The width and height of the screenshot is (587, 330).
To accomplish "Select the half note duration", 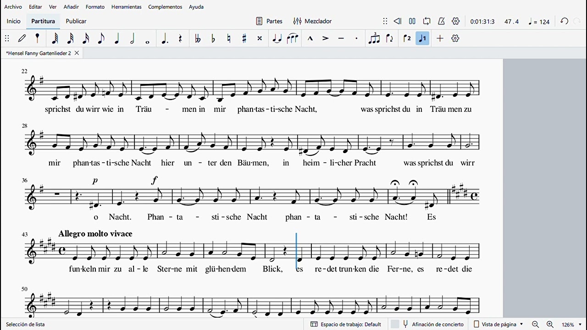I will (132, 38).
